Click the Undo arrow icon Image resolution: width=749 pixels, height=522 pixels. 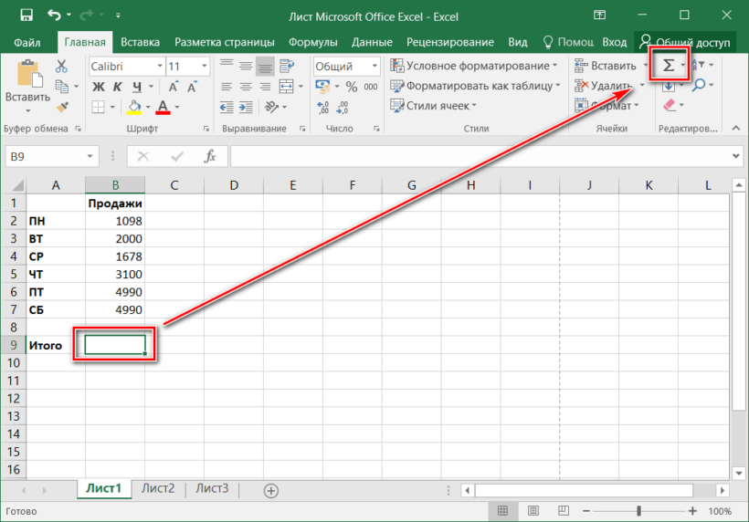coord(54,16)
